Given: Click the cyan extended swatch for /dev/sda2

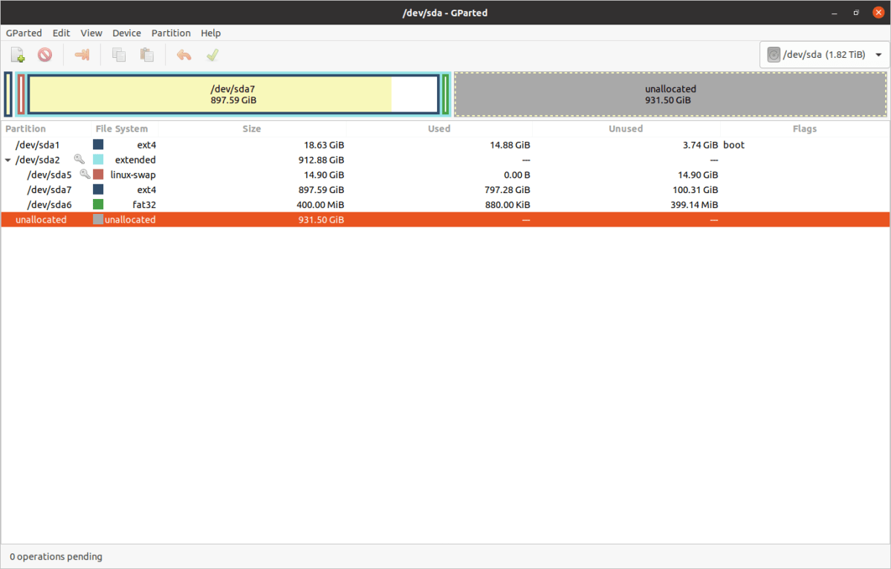Looking at the screenshot, I should pyautogui.click(x=98, y=160).
